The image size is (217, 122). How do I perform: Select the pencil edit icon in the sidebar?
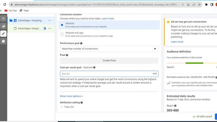pyautogui.click(x=3, y=34)
